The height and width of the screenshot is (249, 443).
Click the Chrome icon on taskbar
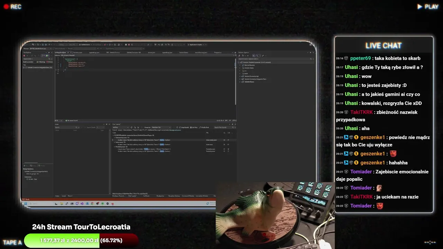[92, 203]
